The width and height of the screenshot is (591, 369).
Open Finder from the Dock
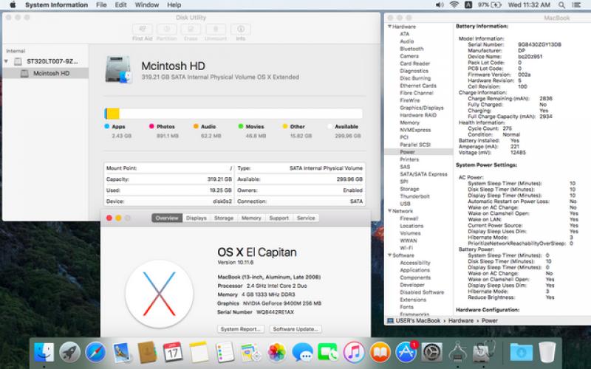(44, 353)
